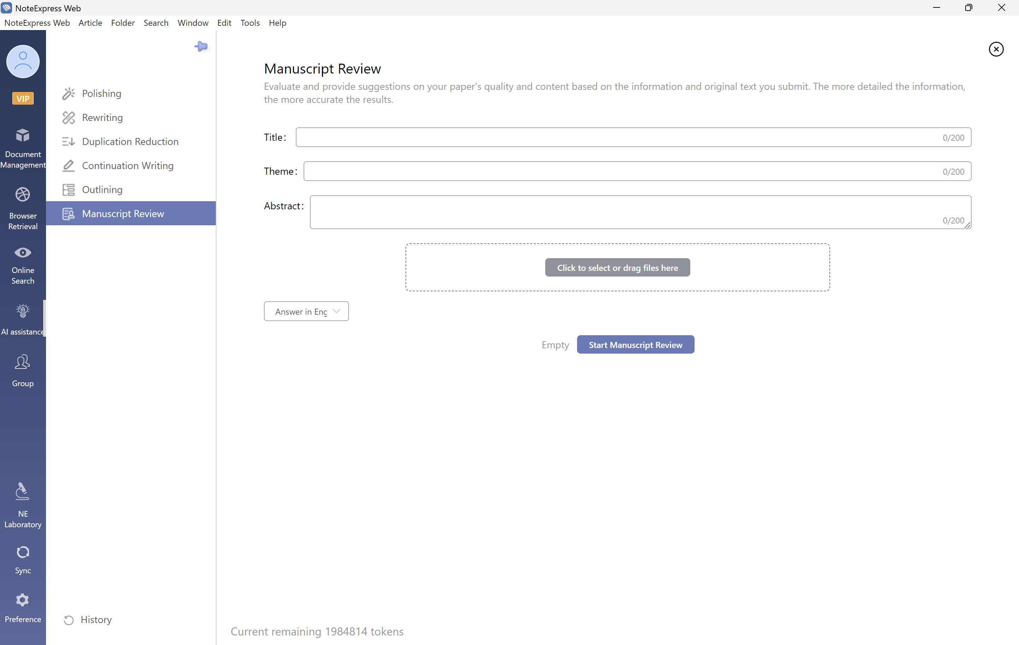Click into the Theme input field
The image size is (1019, 645).
click(x=637, y=171)
